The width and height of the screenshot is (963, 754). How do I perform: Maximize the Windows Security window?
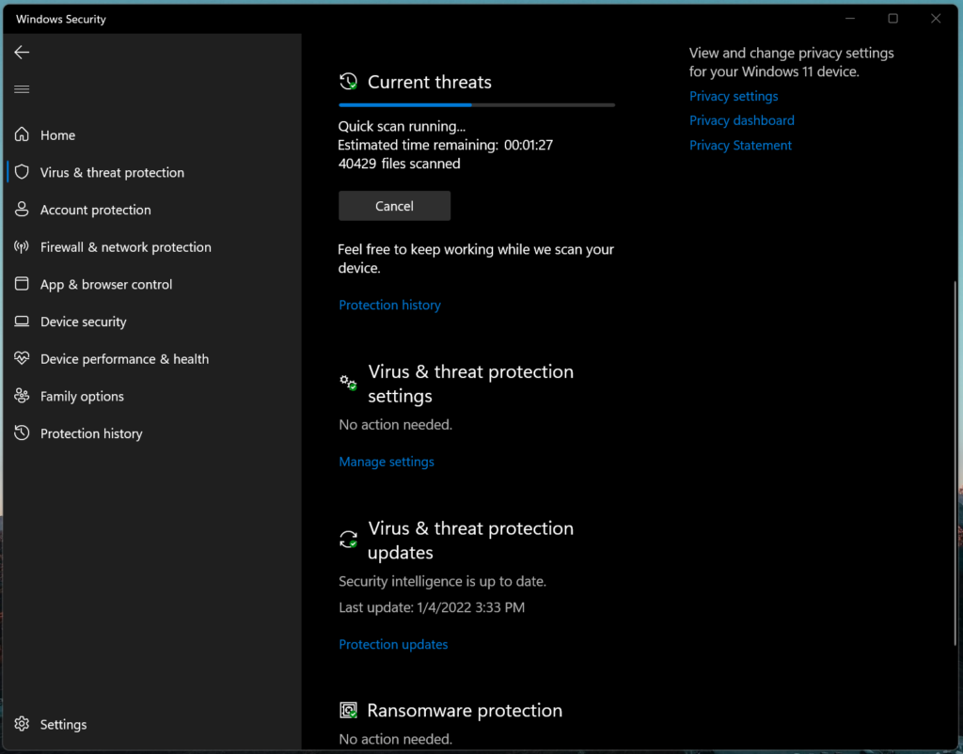pyautogui.click(x=893, y=19)
